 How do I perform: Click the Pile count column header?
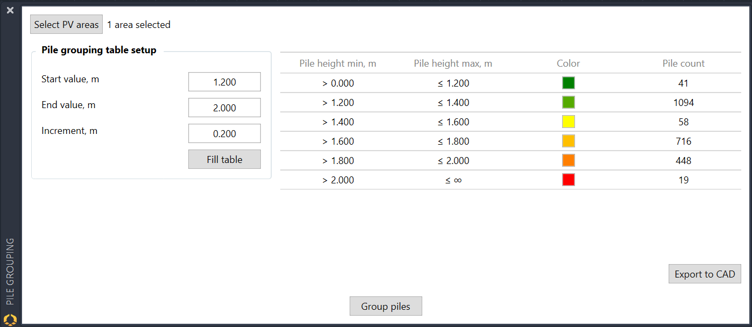pyautogui.click(x=683, y=63)
